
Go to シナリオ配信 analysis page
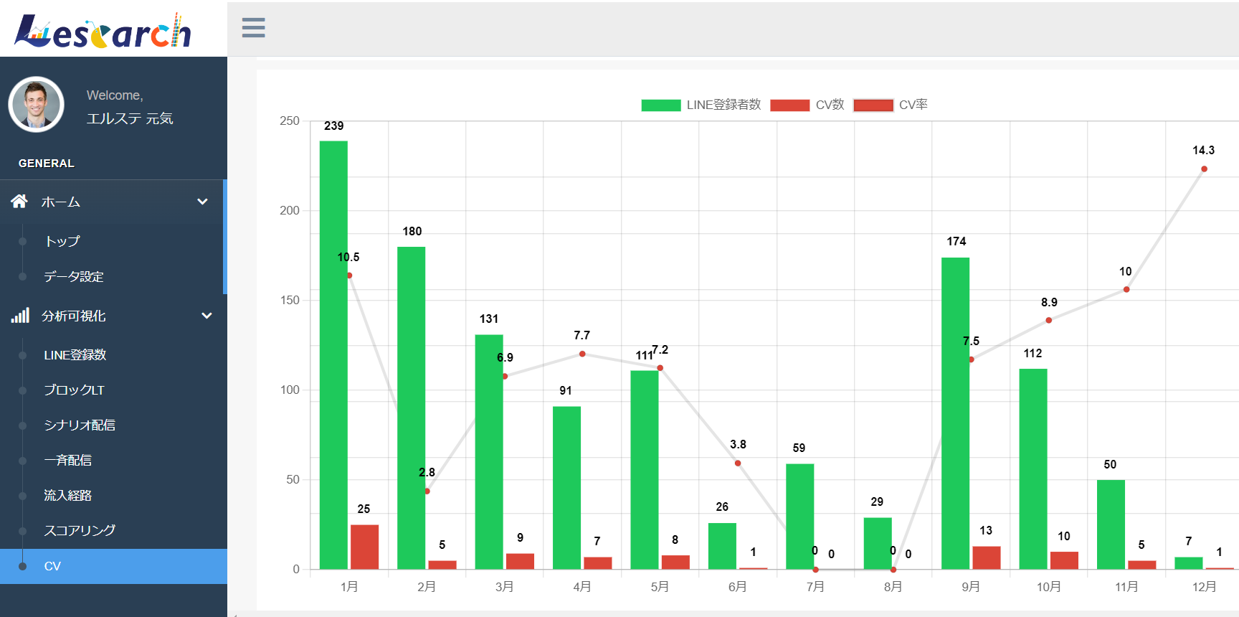[x=80, y=425]
